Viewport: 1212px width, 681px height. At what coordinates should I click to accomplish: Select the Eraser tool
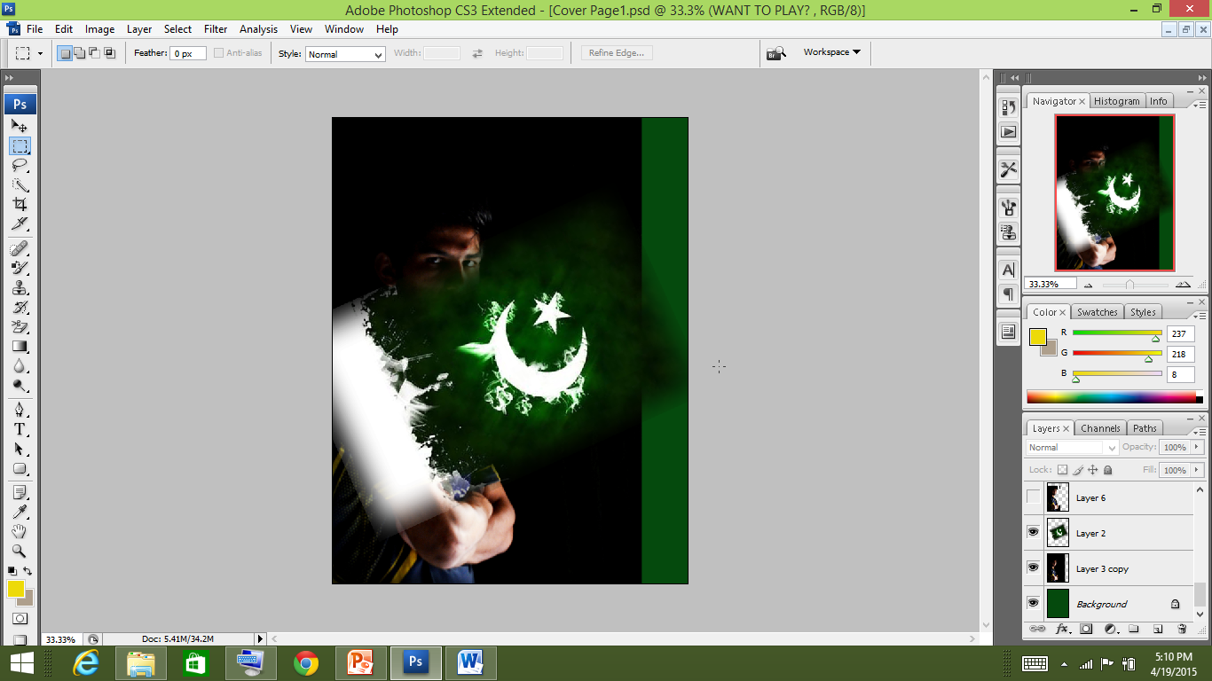[20, 326]
